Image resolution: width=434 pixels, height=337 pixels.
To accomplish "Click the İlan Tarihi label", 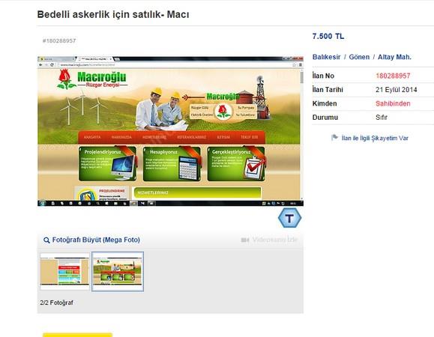I will pyautogui.click(x=328, y=90).
